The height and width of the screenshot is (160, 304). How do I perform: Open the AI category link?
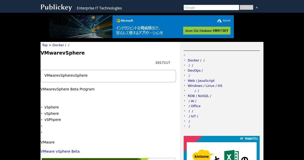tap(193, 101)
